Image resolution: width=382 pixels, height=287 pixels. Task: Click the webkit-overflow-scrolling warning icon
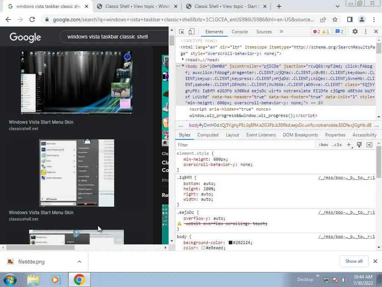click(x=179, y=223)
